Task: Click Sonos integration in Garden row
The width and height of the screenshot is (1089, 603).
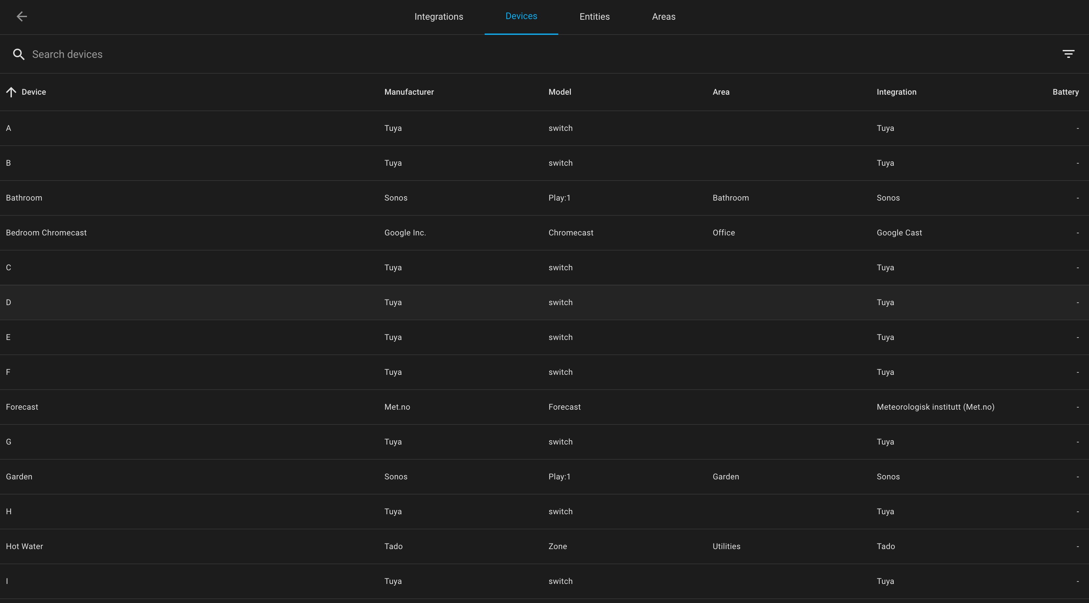Action: (888, 476)
